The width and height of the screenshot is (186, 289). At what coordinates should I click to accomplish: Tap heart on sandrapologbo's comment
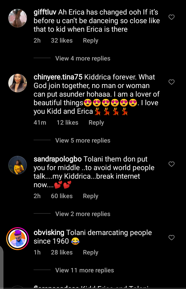coord(172,164)
